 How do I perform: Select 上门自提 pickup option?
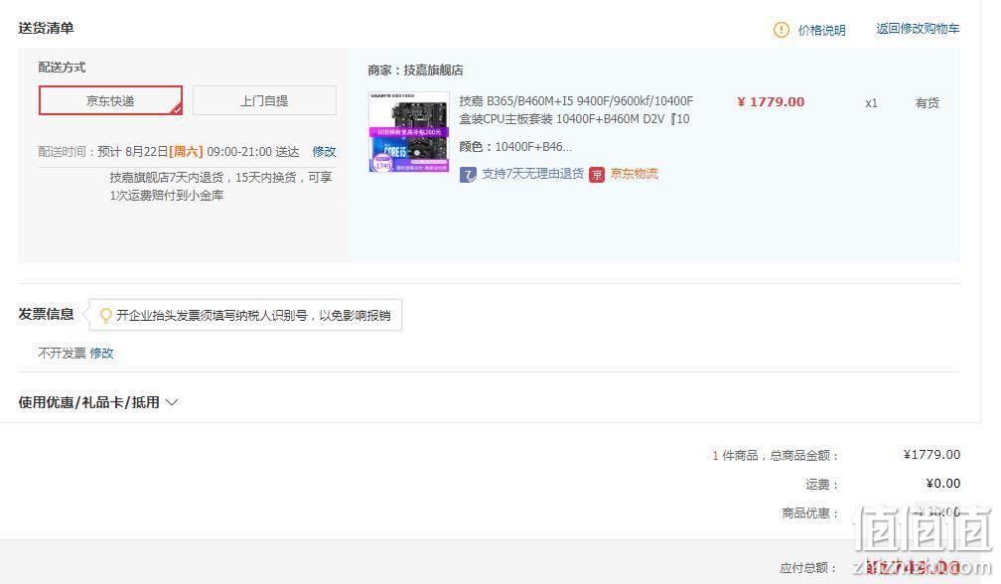(x=264, y=101)
